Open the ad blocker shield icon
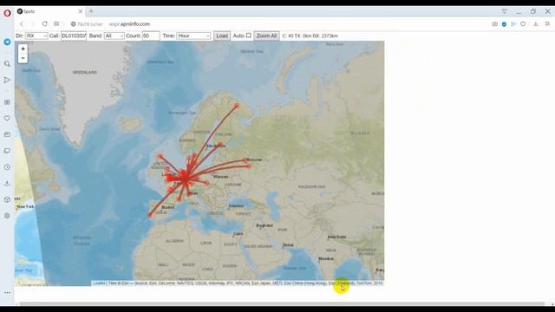The width and height of the screenshot is (555, 312). tap(504, 24)
